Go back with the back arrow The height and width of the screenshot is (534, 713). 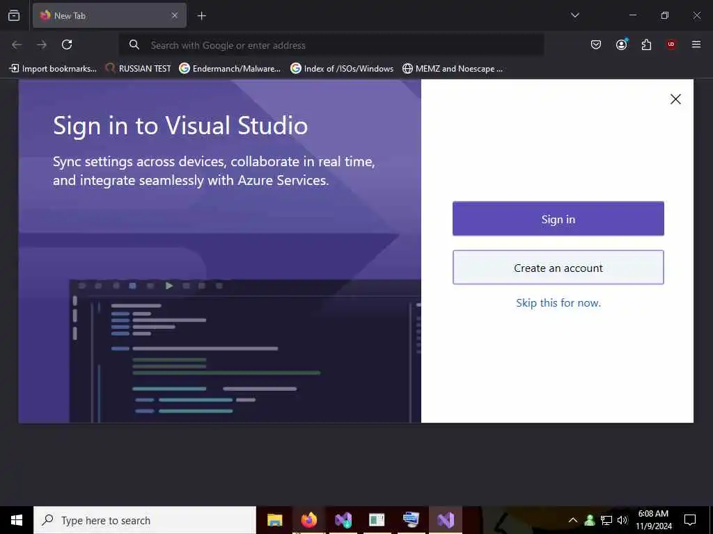(17, 44)
